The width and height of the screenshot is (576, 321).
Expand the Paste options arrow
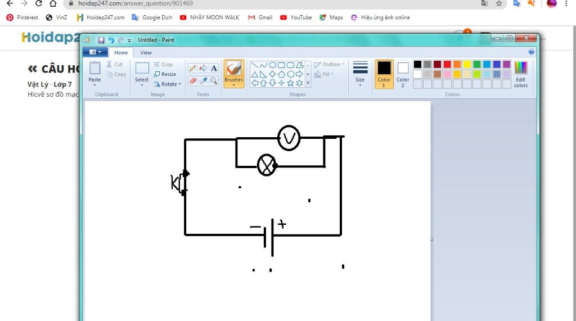pos(94,85)
